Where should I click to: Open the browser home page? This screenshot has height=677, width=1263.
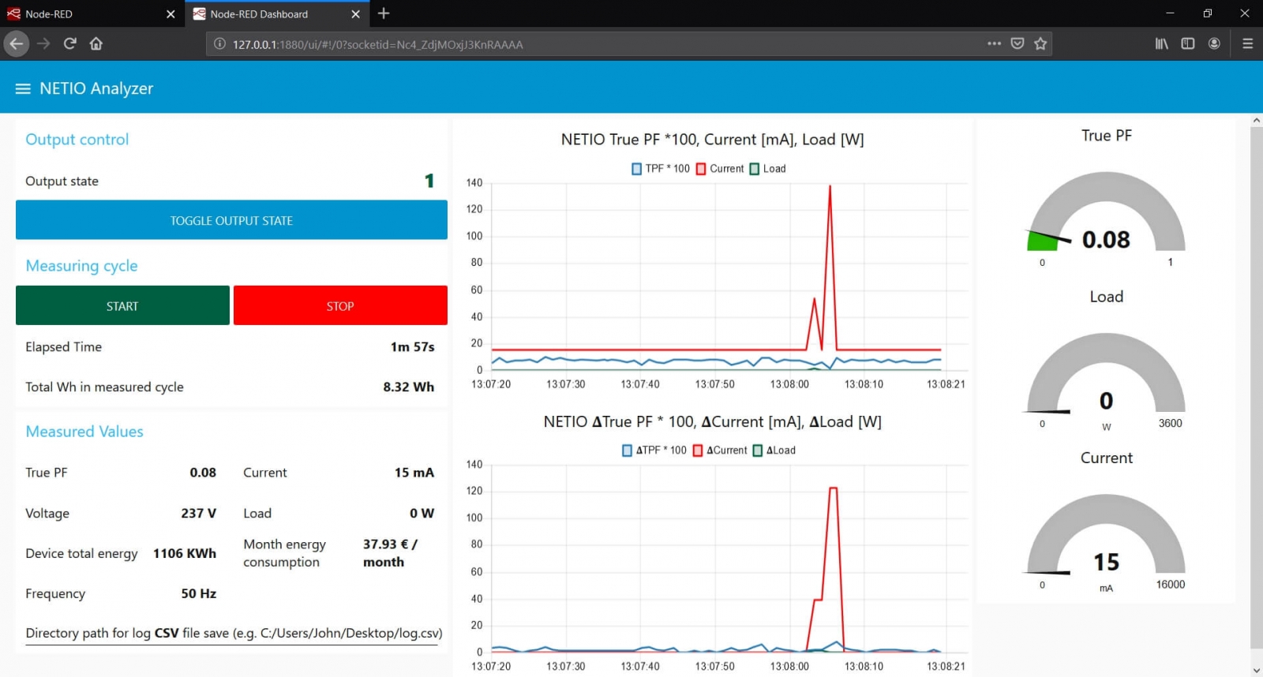[x=96, y=43]
